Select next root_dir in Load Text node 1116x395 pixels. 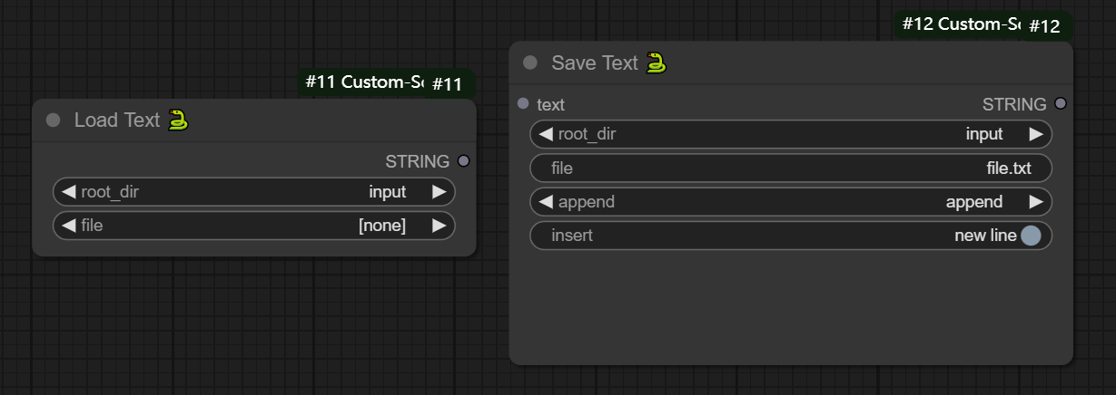click(439, 192)
